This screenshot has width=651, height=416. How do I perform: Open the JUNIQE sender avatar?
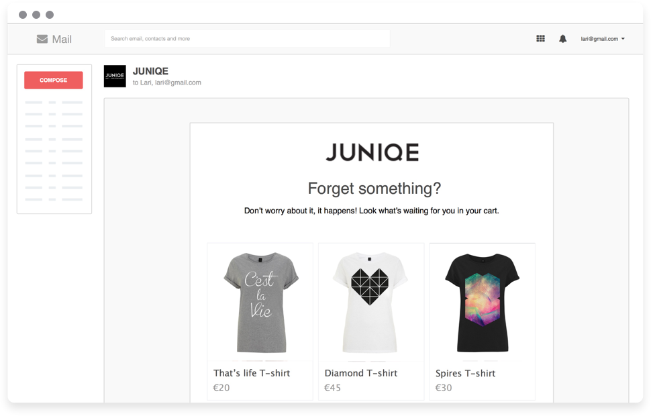click(x=115, y=76)
